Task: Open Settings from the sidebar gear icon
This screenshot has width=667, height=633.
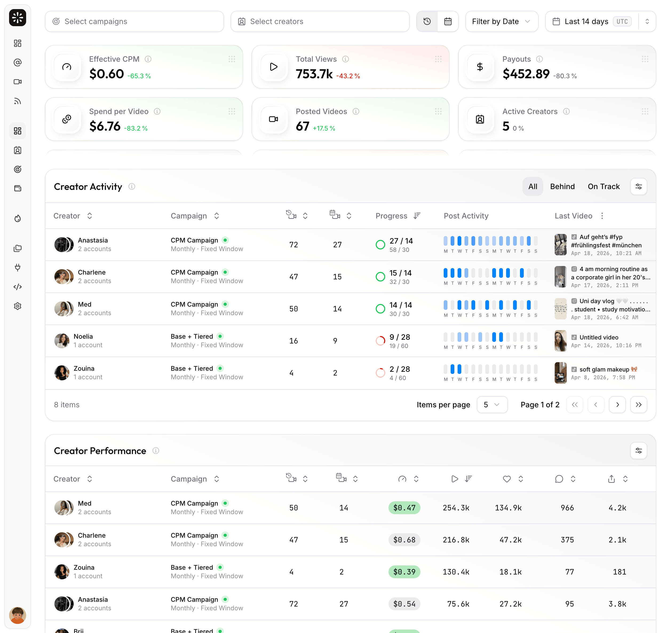Action: (18, 306)
